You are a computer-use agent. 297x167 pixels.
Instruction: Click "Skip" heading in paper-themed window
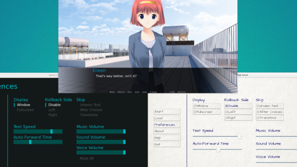pyautogui.click(x=260, y=100)
